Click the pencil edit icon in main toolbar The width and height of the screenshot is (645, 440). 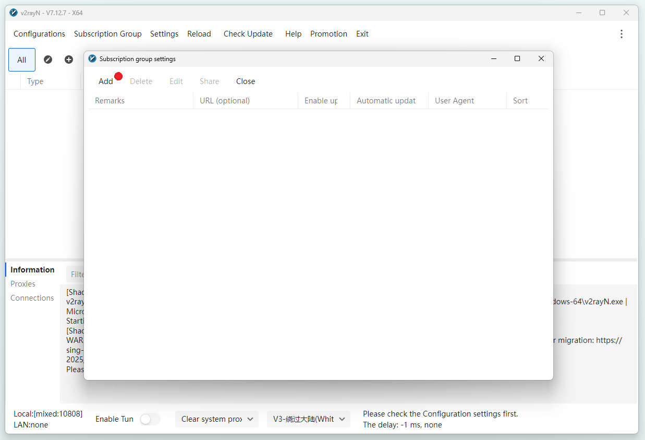48,60
